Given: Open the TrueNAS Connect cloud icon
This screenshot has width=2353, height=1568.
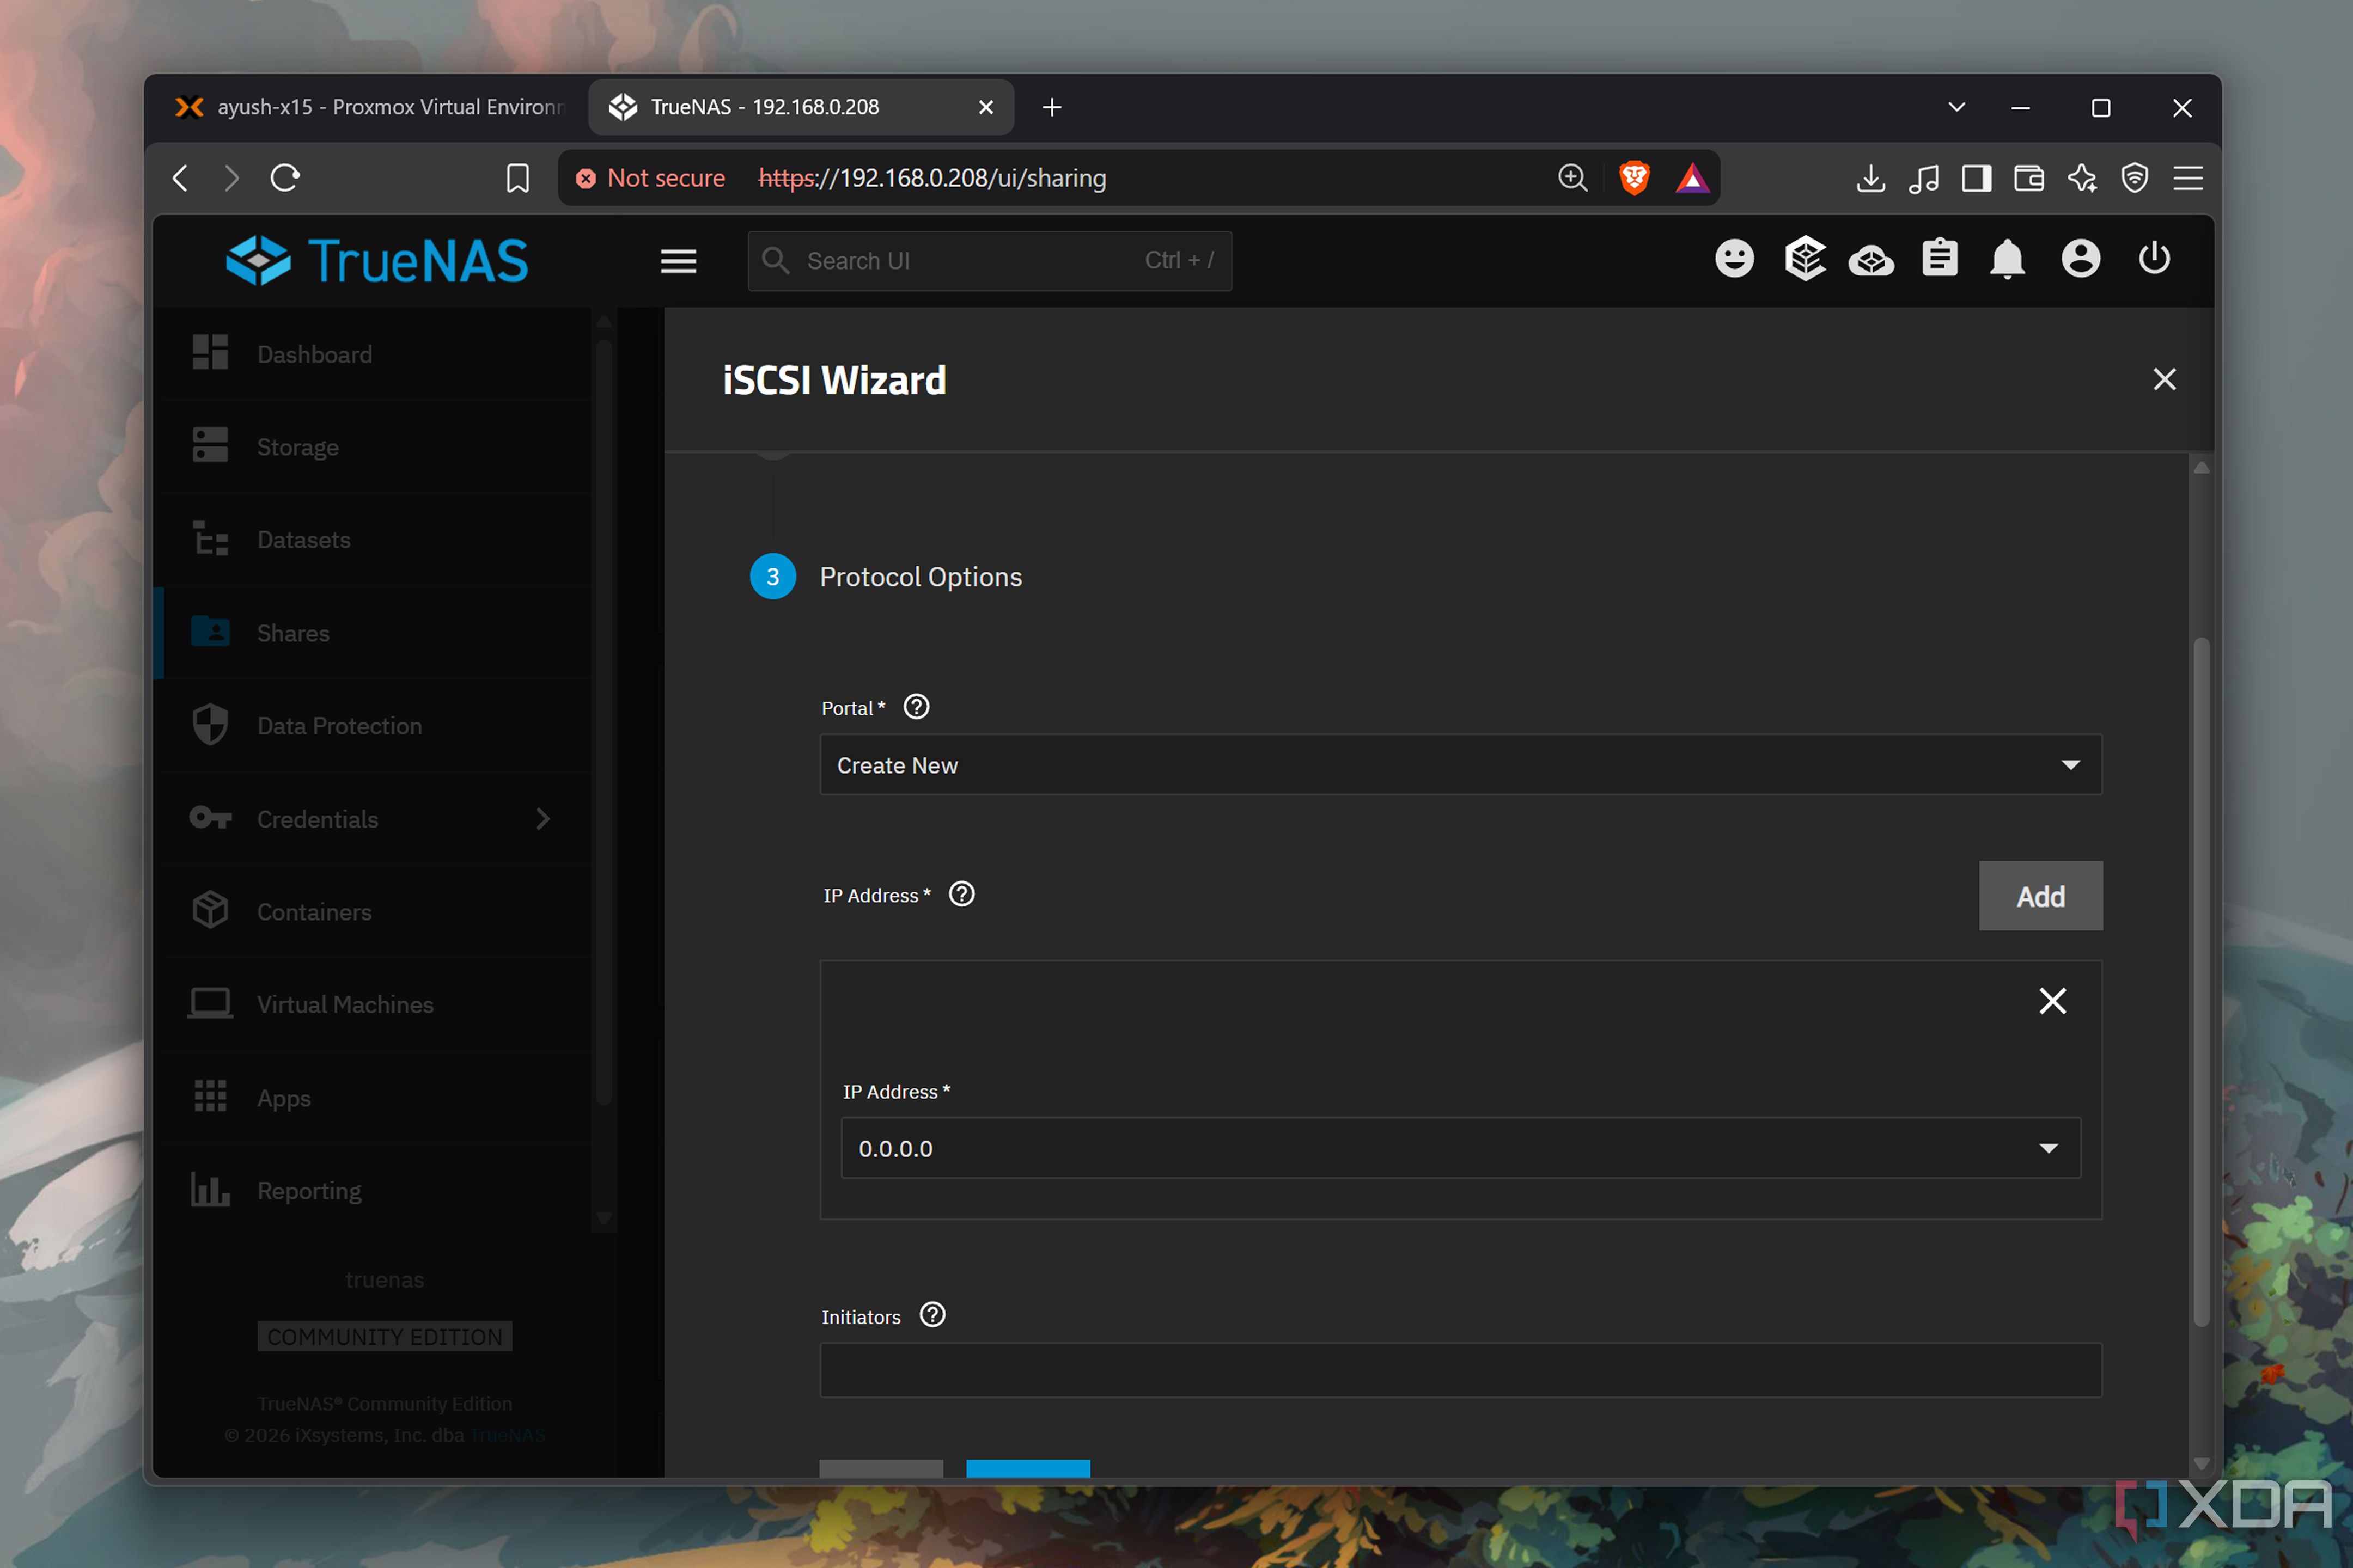Looking at the screenshot, I should [x=1871, y=261].
